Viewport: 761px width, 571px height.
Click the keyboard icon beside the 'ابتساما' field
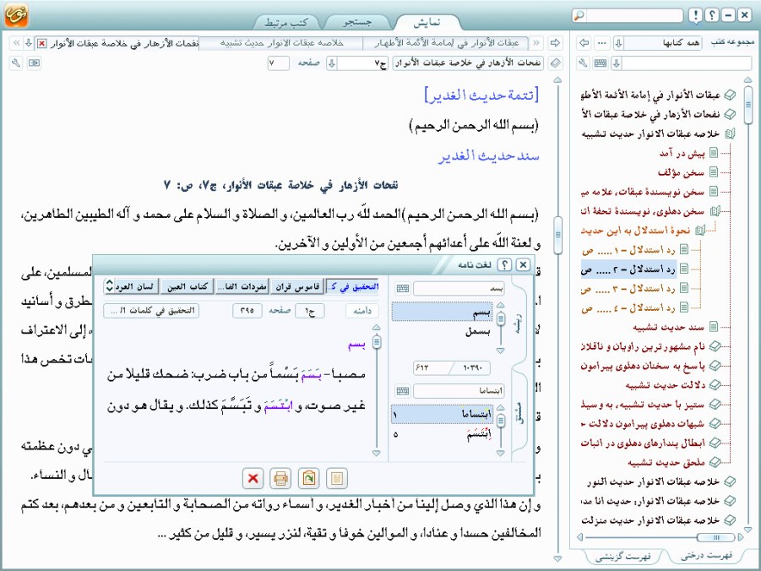click(x=402, y=391)
